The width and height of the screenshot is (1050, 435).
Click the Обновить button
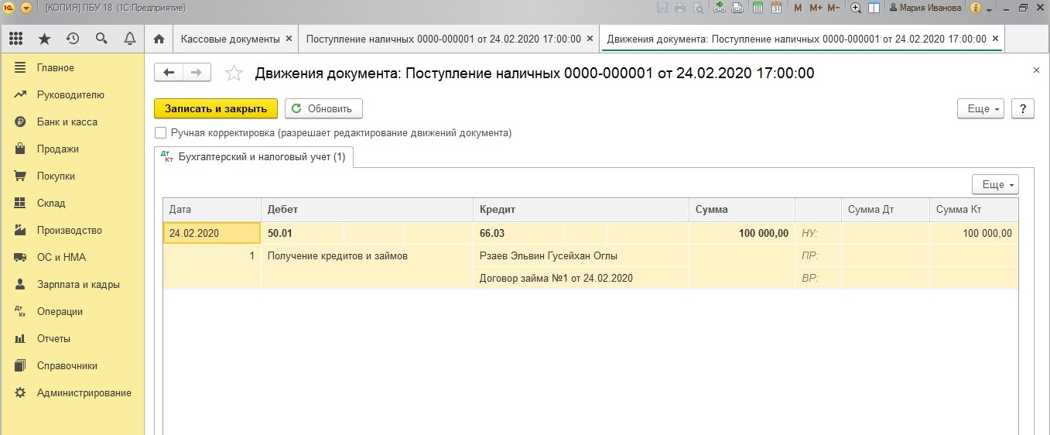323,108
